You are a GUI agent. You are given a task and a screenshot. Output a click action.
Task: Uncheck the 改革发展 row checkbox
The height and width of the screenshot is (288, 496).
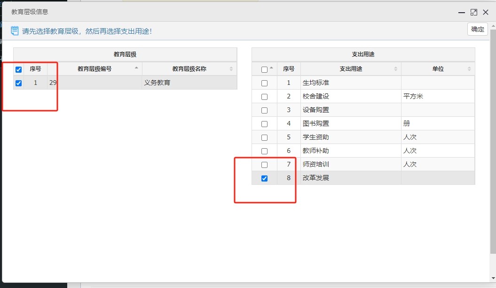pos(264,179)
